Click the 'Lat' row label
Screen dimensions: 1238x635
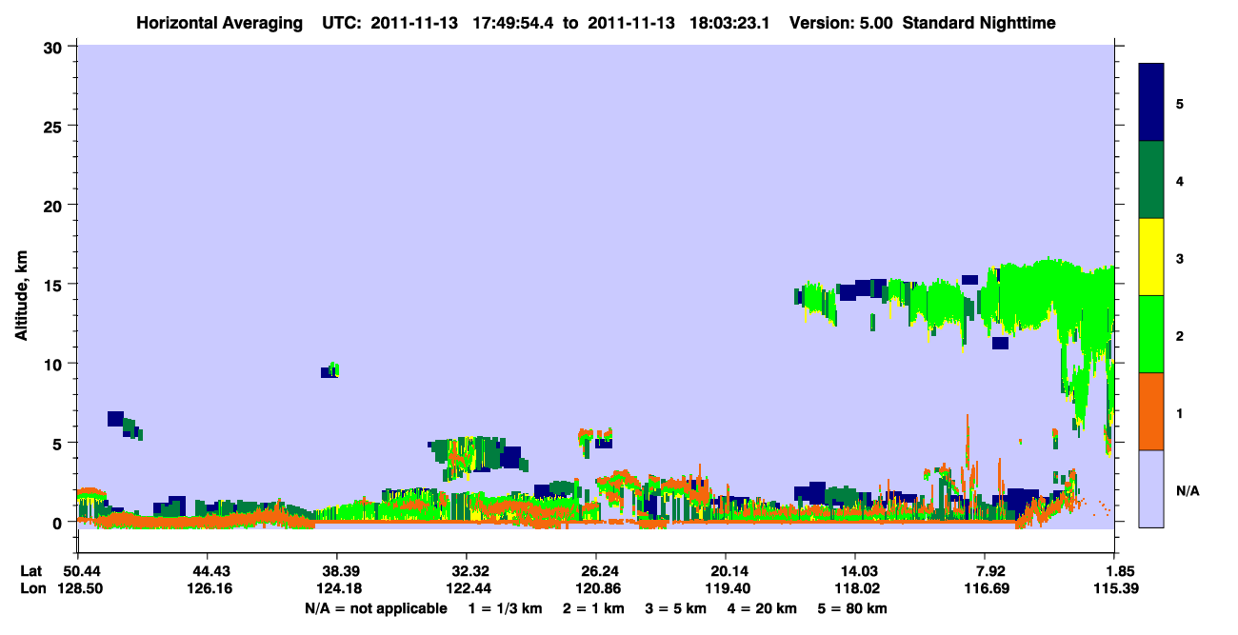[30, 571]
